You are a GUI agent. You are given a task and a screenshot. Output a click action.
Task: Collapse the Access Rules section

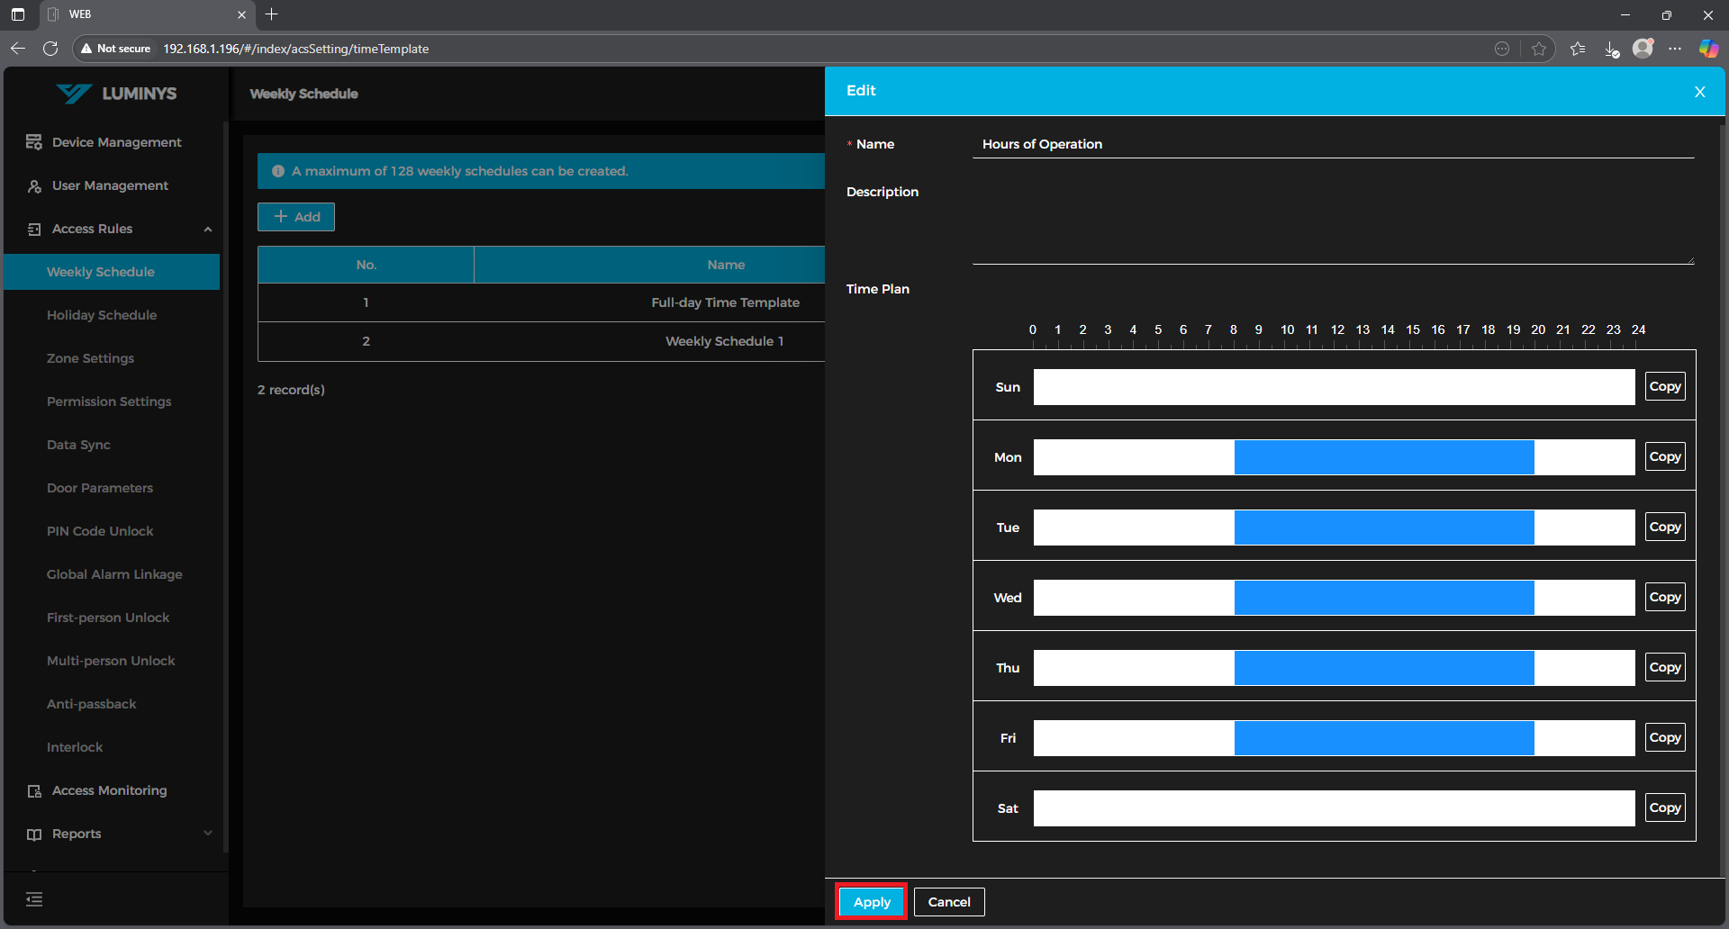tap(208, 229)
